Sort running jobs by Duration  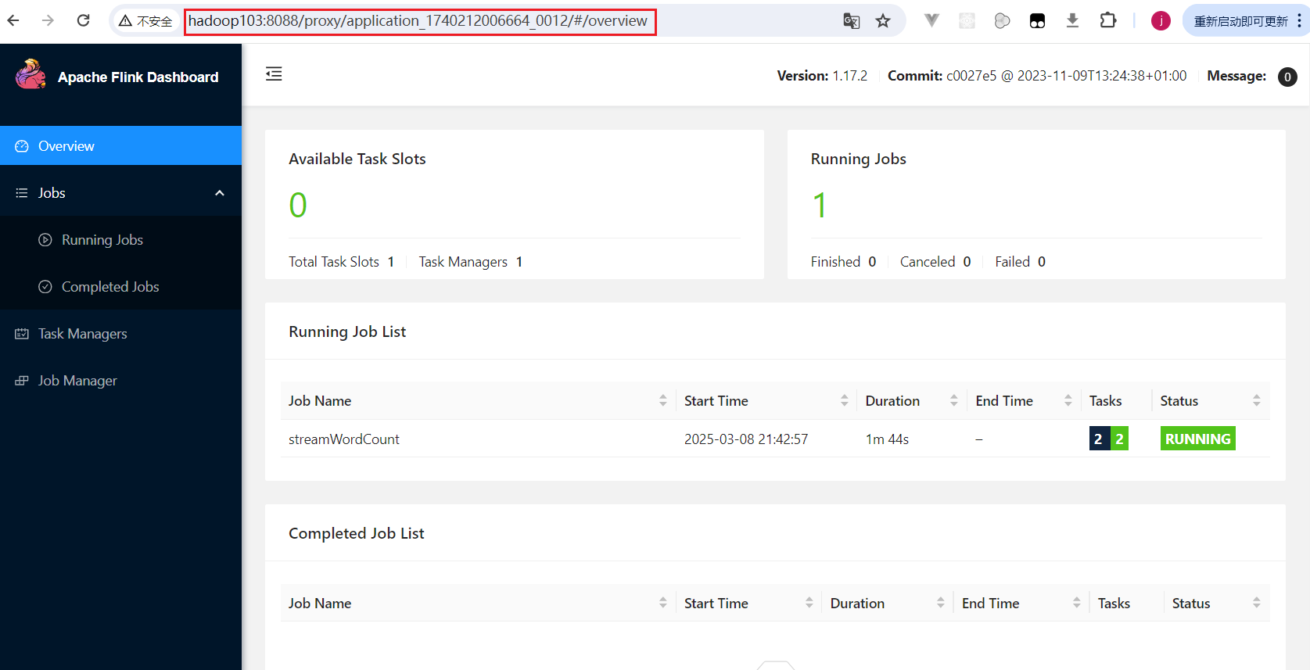(x=953, y=401)
